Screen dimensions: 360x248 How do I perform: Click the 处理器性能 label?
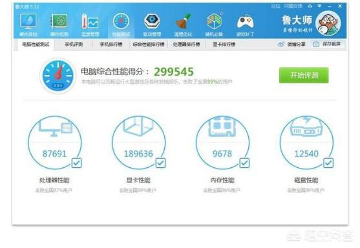[x=54, y=180]
